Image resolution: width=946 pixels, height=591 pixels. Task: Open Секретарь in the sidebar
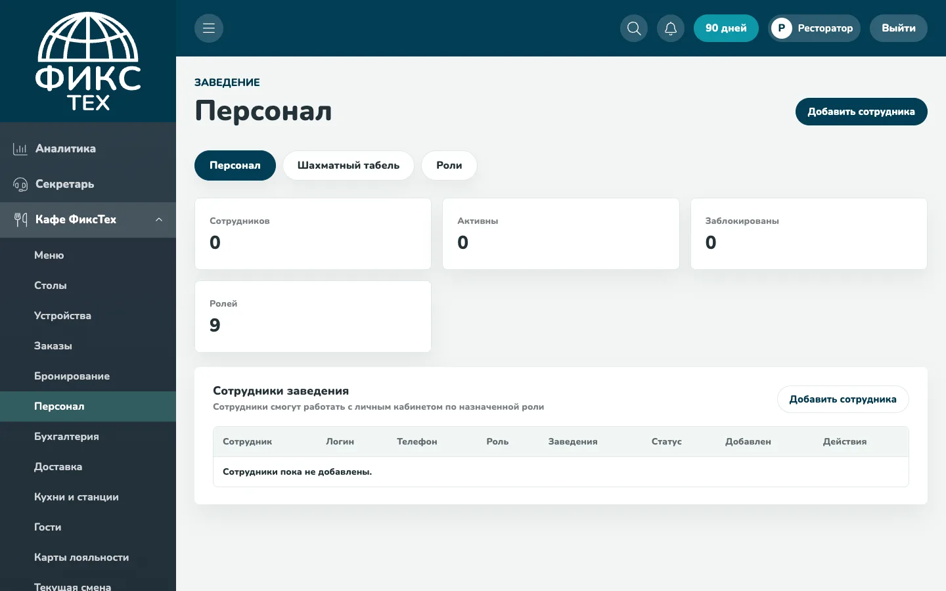pos(88,185)
